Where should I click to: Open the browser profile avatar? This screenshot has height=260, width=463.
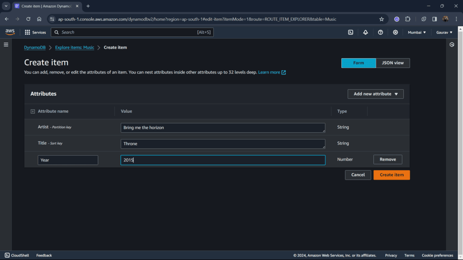coord(445,19)
